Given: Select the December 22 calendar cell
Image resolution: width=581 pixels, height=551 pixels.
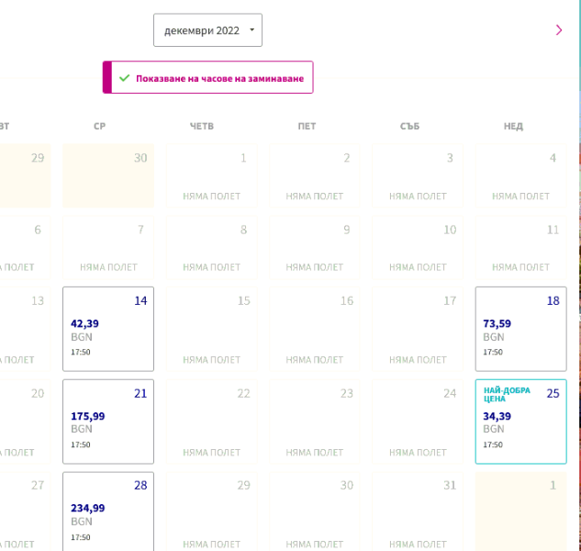Looking at the screenshot, I should pos(211,422).
